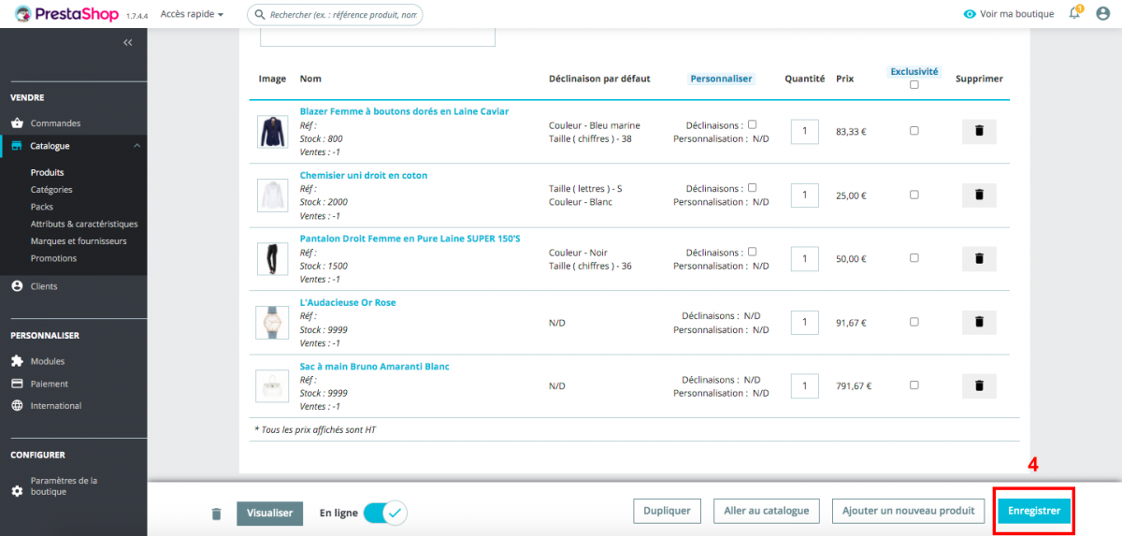
Task: Delete the Sac à main Bruno Amaranti trash icon
Action: pos(979,385)
